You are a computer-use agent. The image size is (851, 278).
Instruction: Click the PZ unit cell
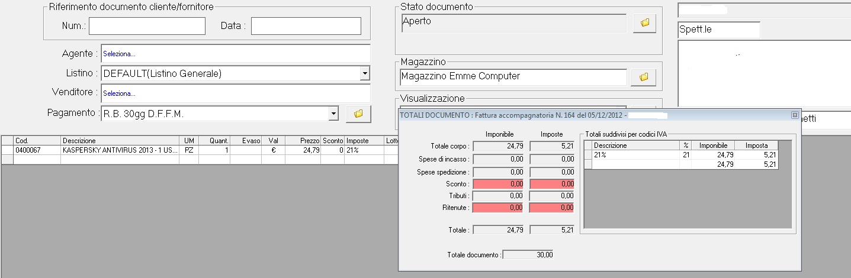click(189, 150)
